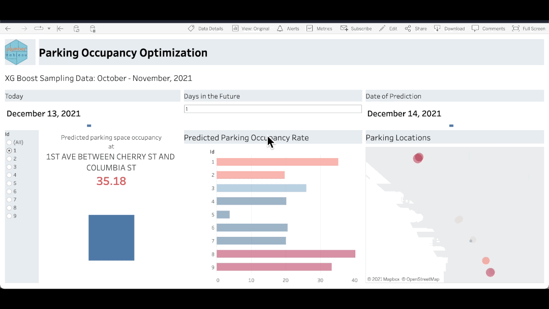The width and height of the screenshot is (549, 309).
Task: Refresh the data source with the refresh icon
Action: pos(76,29)
